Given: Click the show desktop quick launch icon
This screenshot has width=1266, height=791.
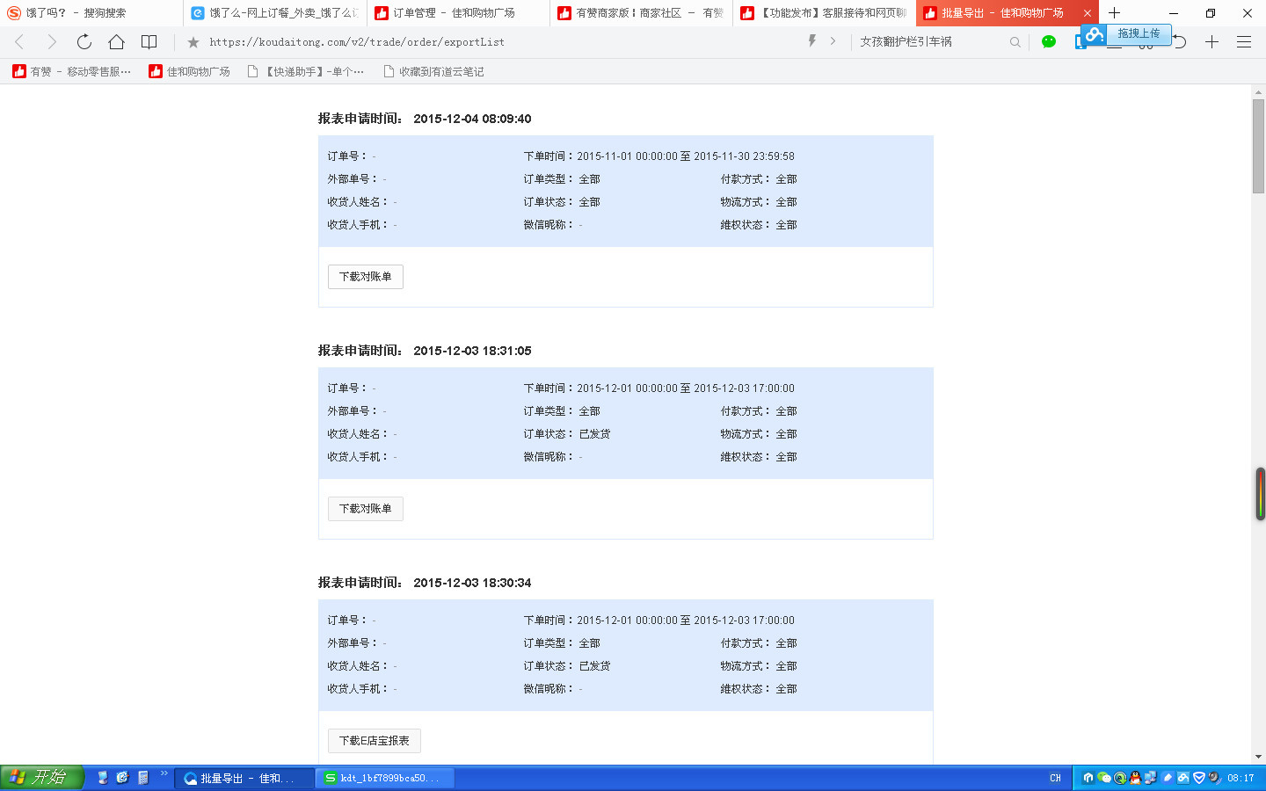Looking at the screenshot, I should point(103,778).
